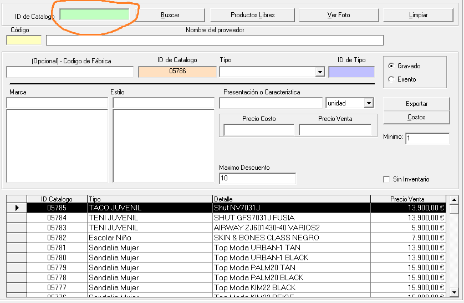Open the Costos button
Viewport: 464px width, 303px height.
416,117
